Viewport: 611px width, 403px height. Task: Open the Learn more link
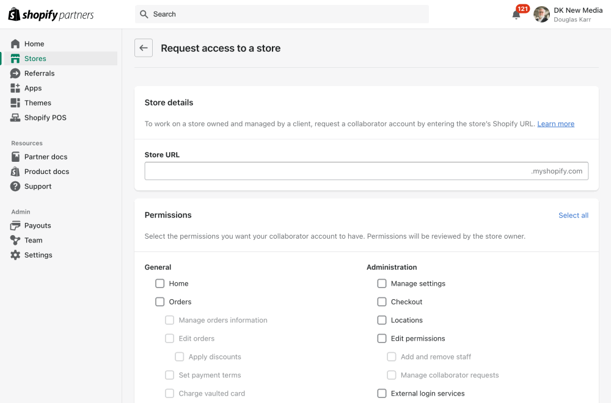555,124
